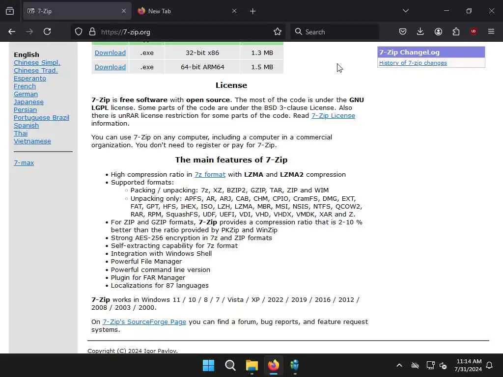Close the 7-Zip tab

pos(124,11)
